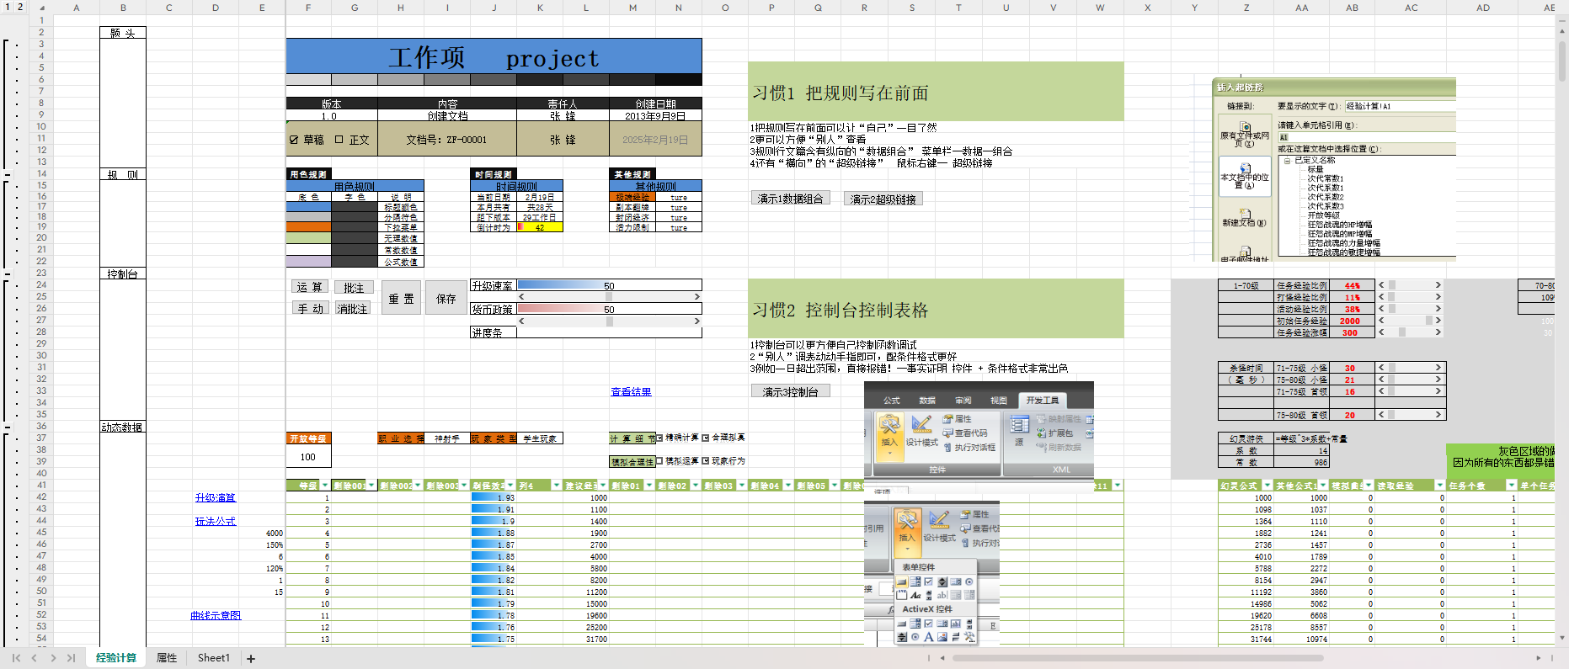
Task: Click left arrow beside 任务经验比例 44%
Action: (1381, 285)
